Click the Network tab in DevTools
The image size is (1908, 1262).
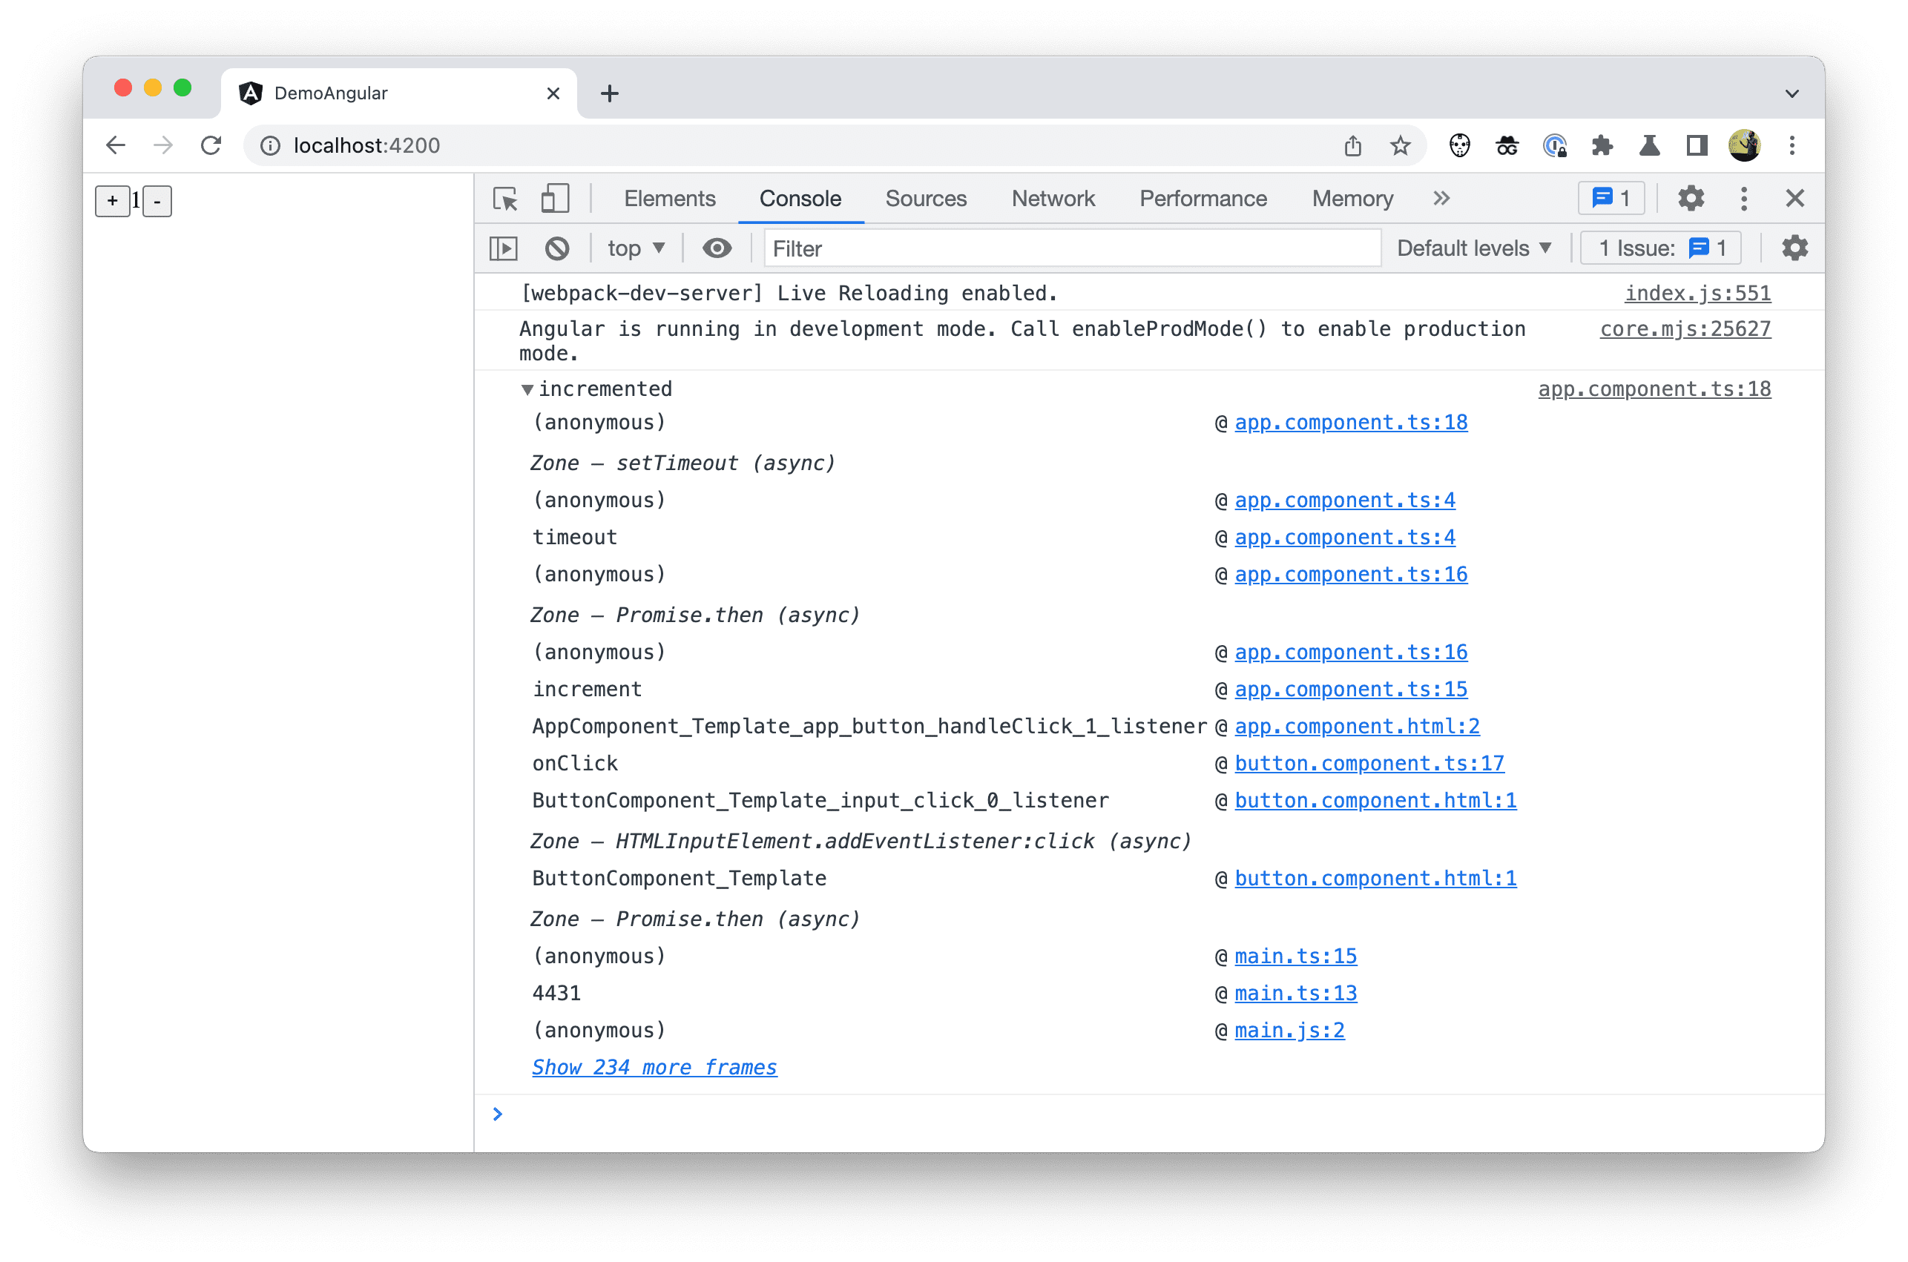(1054, 197)
